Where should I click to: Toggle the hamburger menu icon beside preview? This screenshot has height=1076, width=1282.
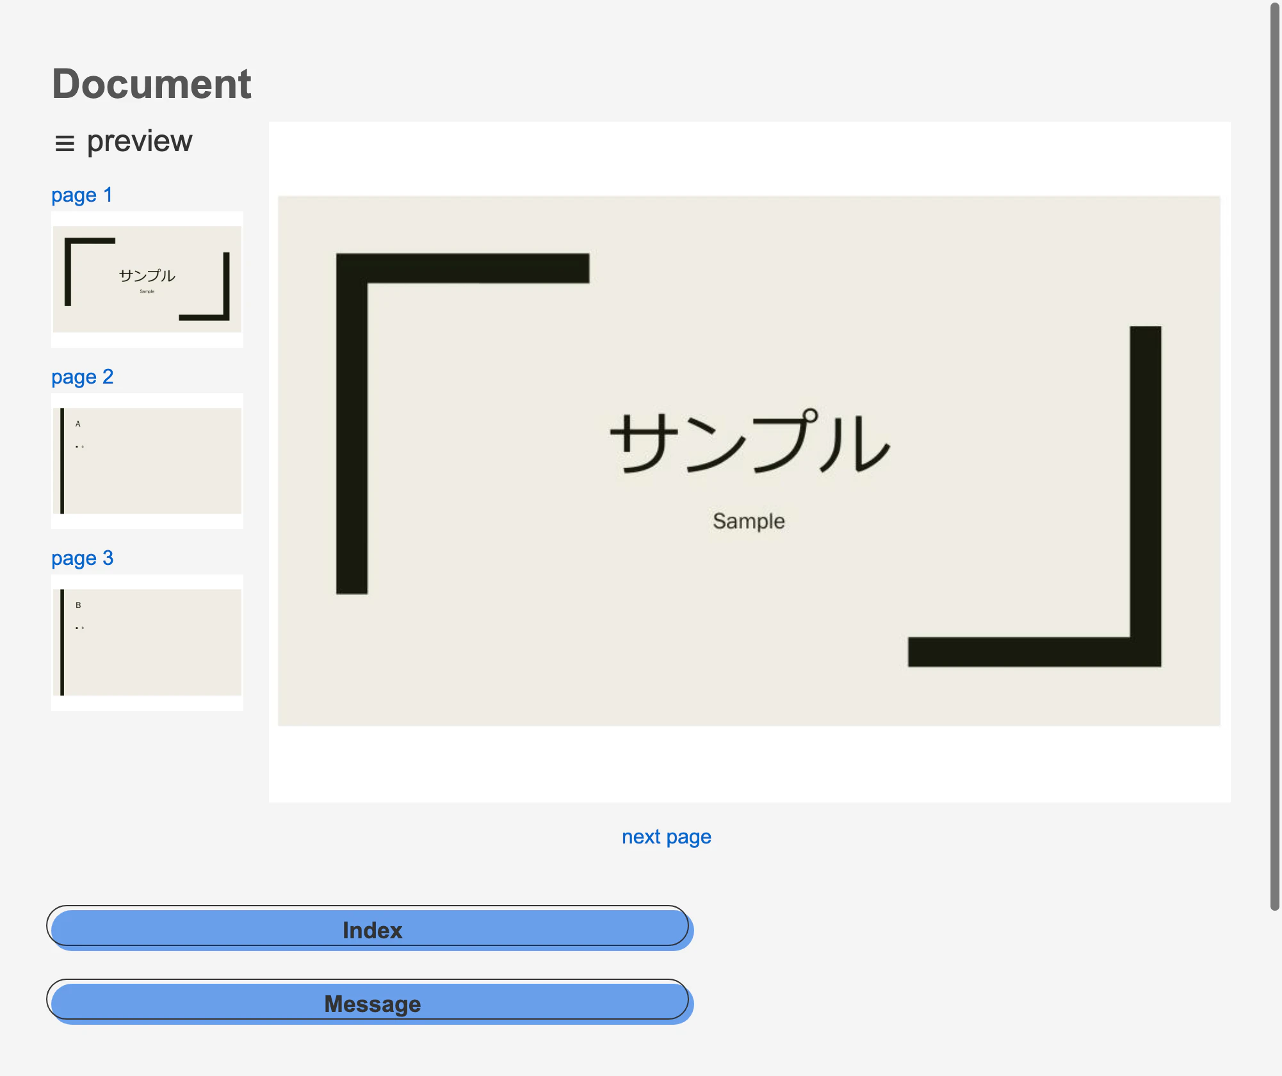65,143
